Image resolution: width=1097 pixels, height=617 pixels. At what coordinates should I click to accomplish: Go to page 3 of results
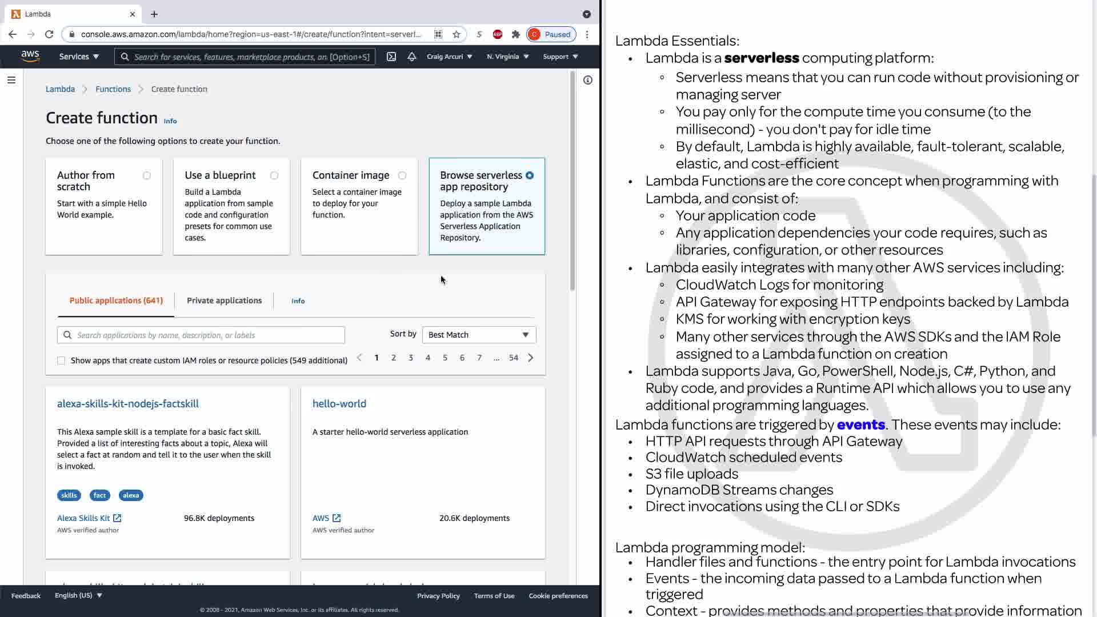(410, 358)
